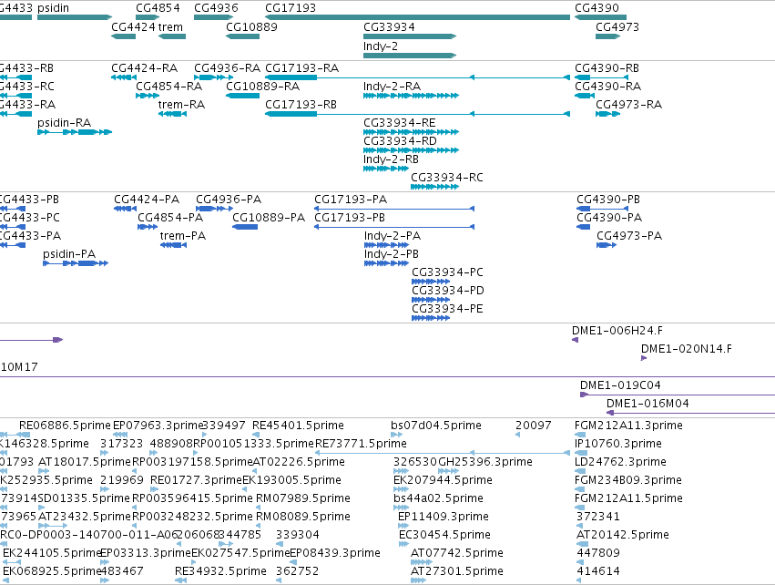This screenshot has width=775, height=585.
Task: Open EST RE73771.5prime
Action: (361, 444)
